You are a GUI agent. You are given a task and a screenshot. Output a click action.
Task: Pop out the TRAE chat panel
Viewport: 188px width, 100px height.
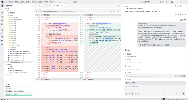pyautogui.click(x=181, y=6)
